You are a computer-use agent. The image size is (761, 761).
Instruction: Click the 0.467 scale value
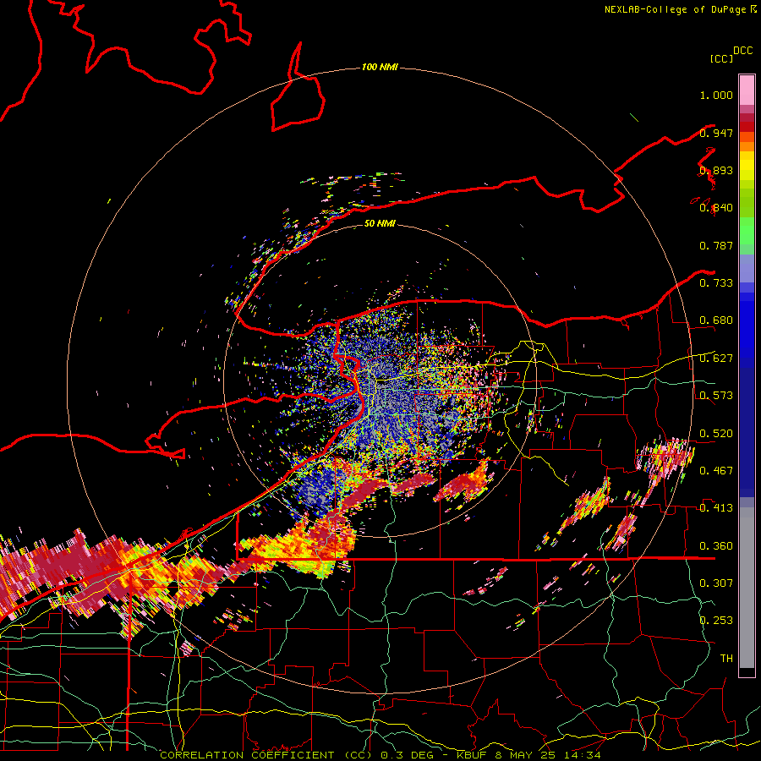pyautogui.click(x=716, y=470)
